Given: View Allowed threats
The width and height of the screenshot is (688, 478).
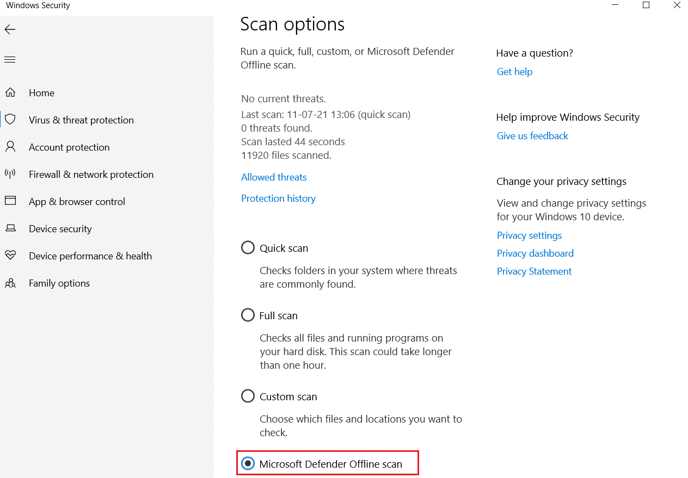Looking at the screenshot, I should click(x=274, y=177).
